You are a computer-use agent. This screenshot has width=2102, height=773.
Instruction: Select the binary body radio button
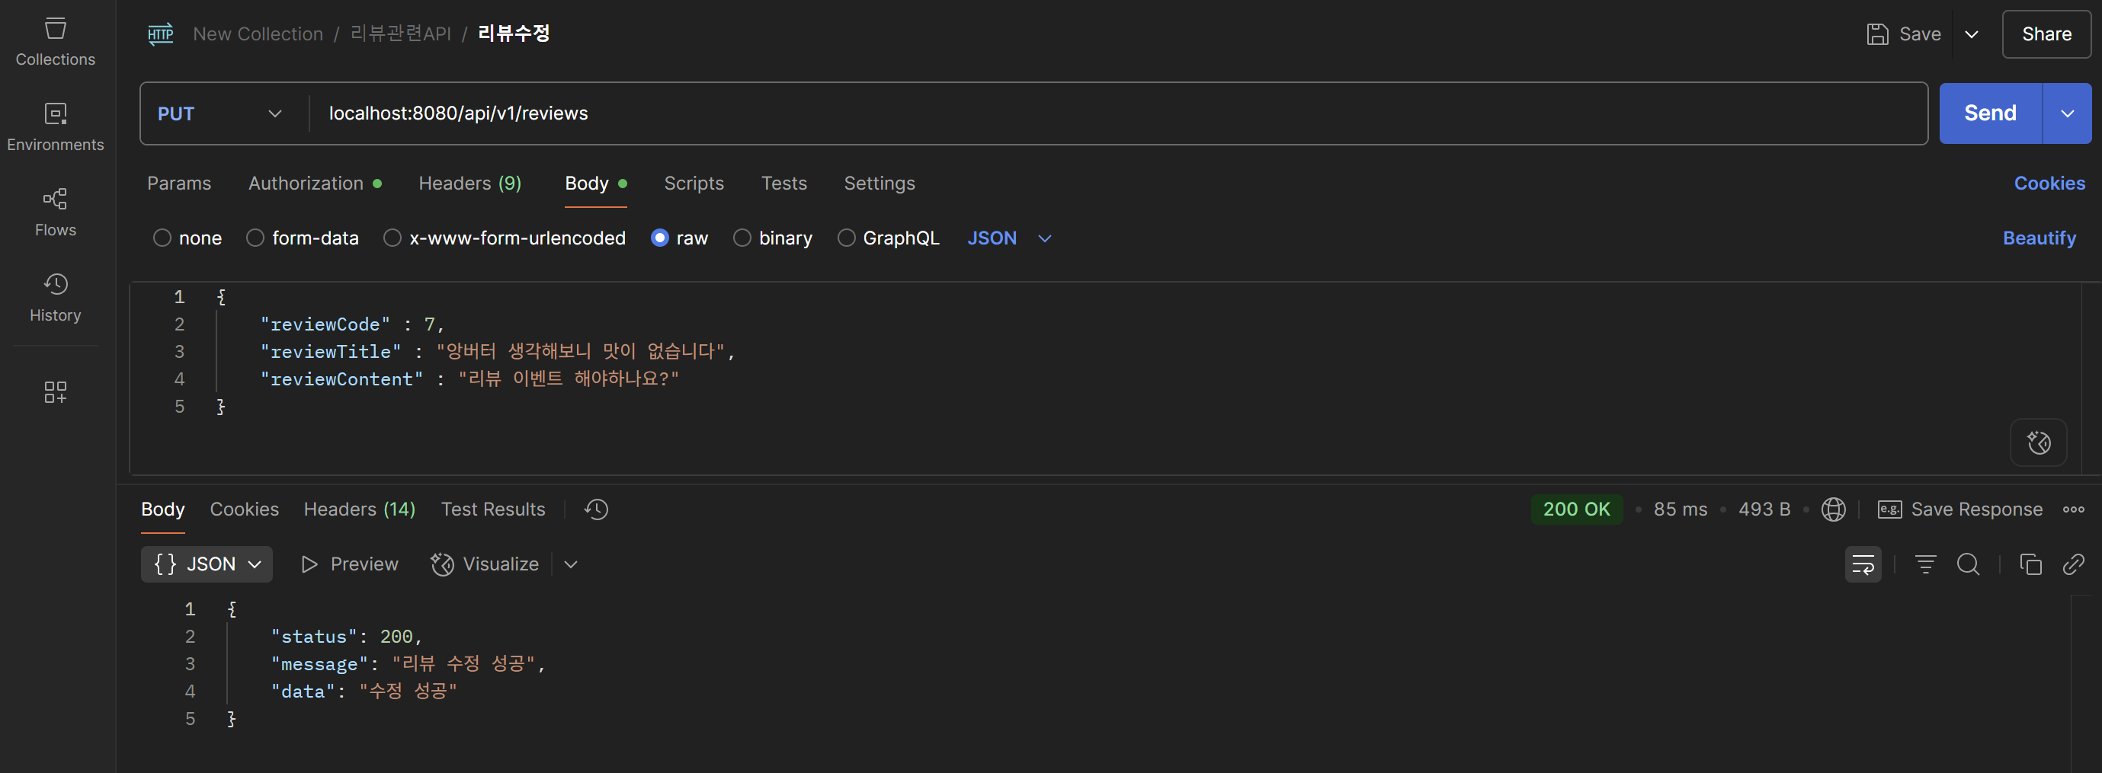coord(742,238)
